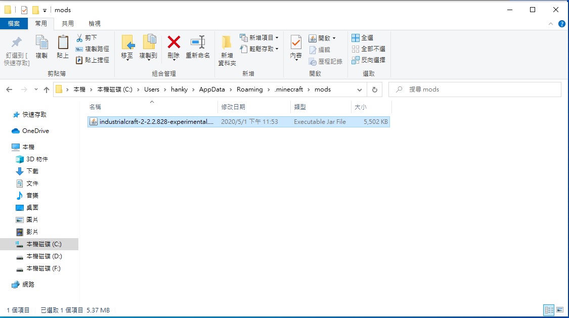Click Copy path (複製路徑)
Image resolution: width=569 pixels, height=318 pixels.
coord(92,49)
